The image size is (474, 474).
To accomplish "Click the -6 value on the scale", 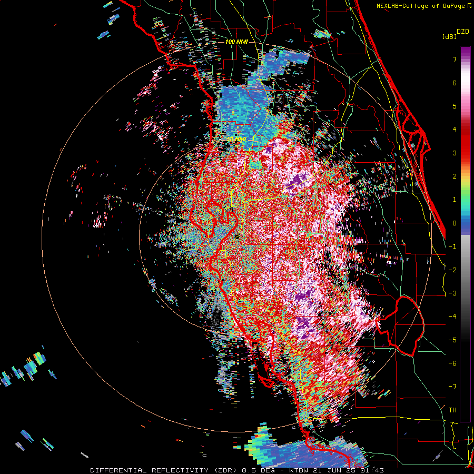I will pos(452,363).
